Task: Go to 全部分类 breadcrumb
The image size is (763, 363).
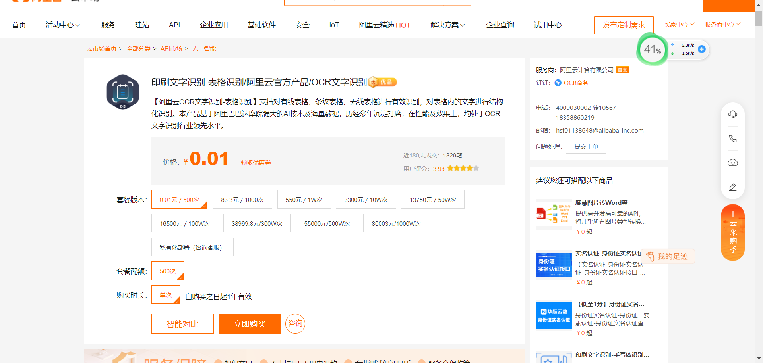Action: coord(138,48)
